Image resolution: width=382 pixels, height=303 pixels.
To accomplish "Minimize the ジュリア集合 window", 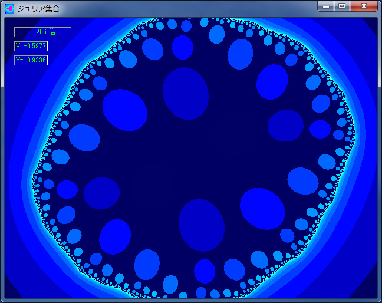I will [x=326, y=6].
